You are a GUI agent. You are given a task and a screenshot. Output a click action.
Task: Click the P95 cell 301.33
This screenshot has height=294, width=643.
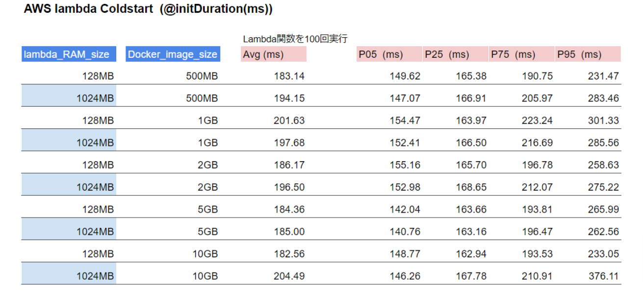tap(603, 121)
